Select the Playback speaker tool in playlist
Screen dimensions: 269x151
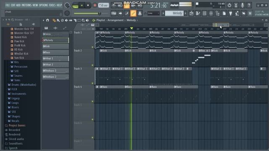tap(87, 21)
